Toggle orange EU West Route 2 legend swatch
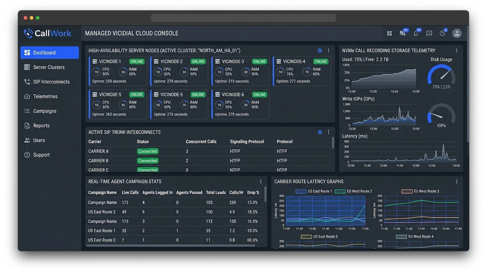 coord(407,191)
